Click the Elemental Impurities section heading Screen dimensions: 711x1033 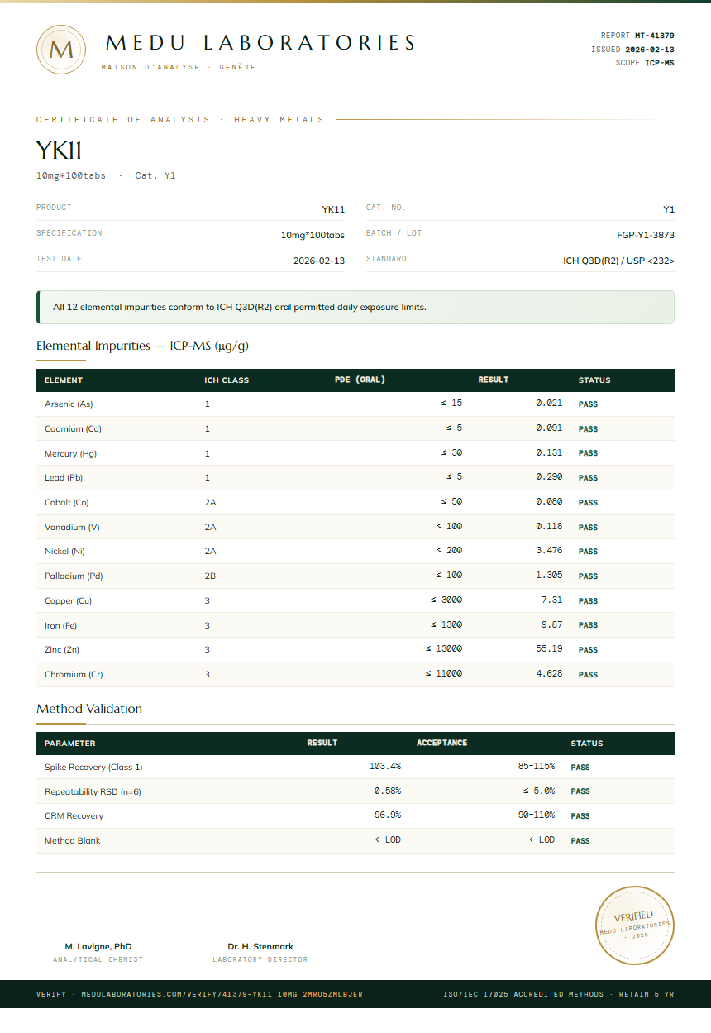[142, 346]
